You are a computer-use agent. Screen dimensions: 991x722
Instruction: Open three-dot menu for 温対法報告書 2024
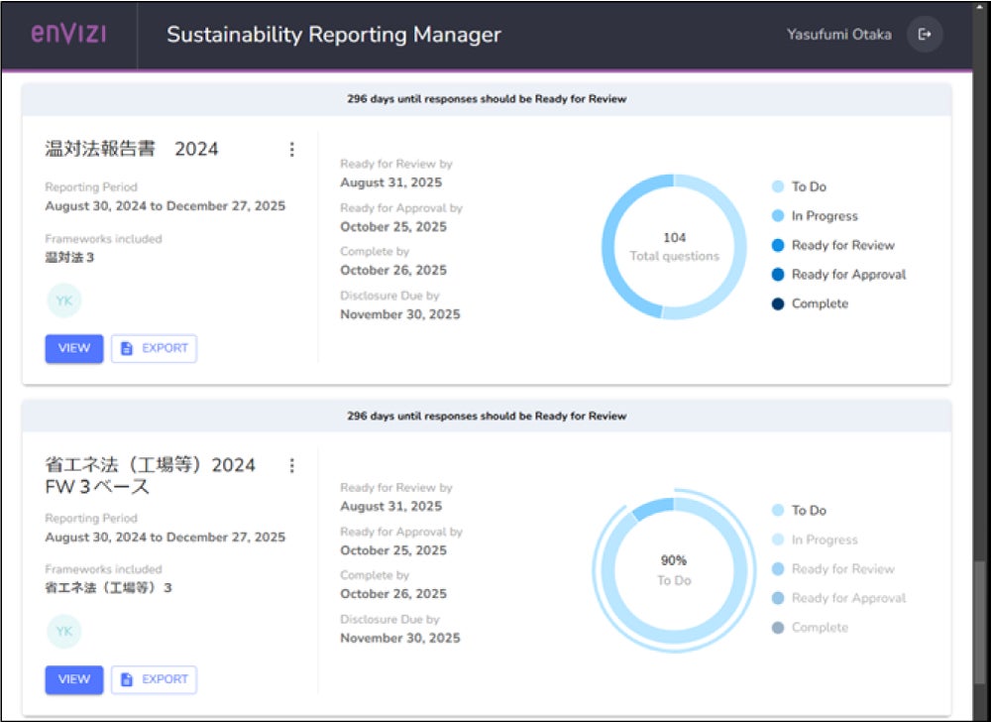pos(291,150)
